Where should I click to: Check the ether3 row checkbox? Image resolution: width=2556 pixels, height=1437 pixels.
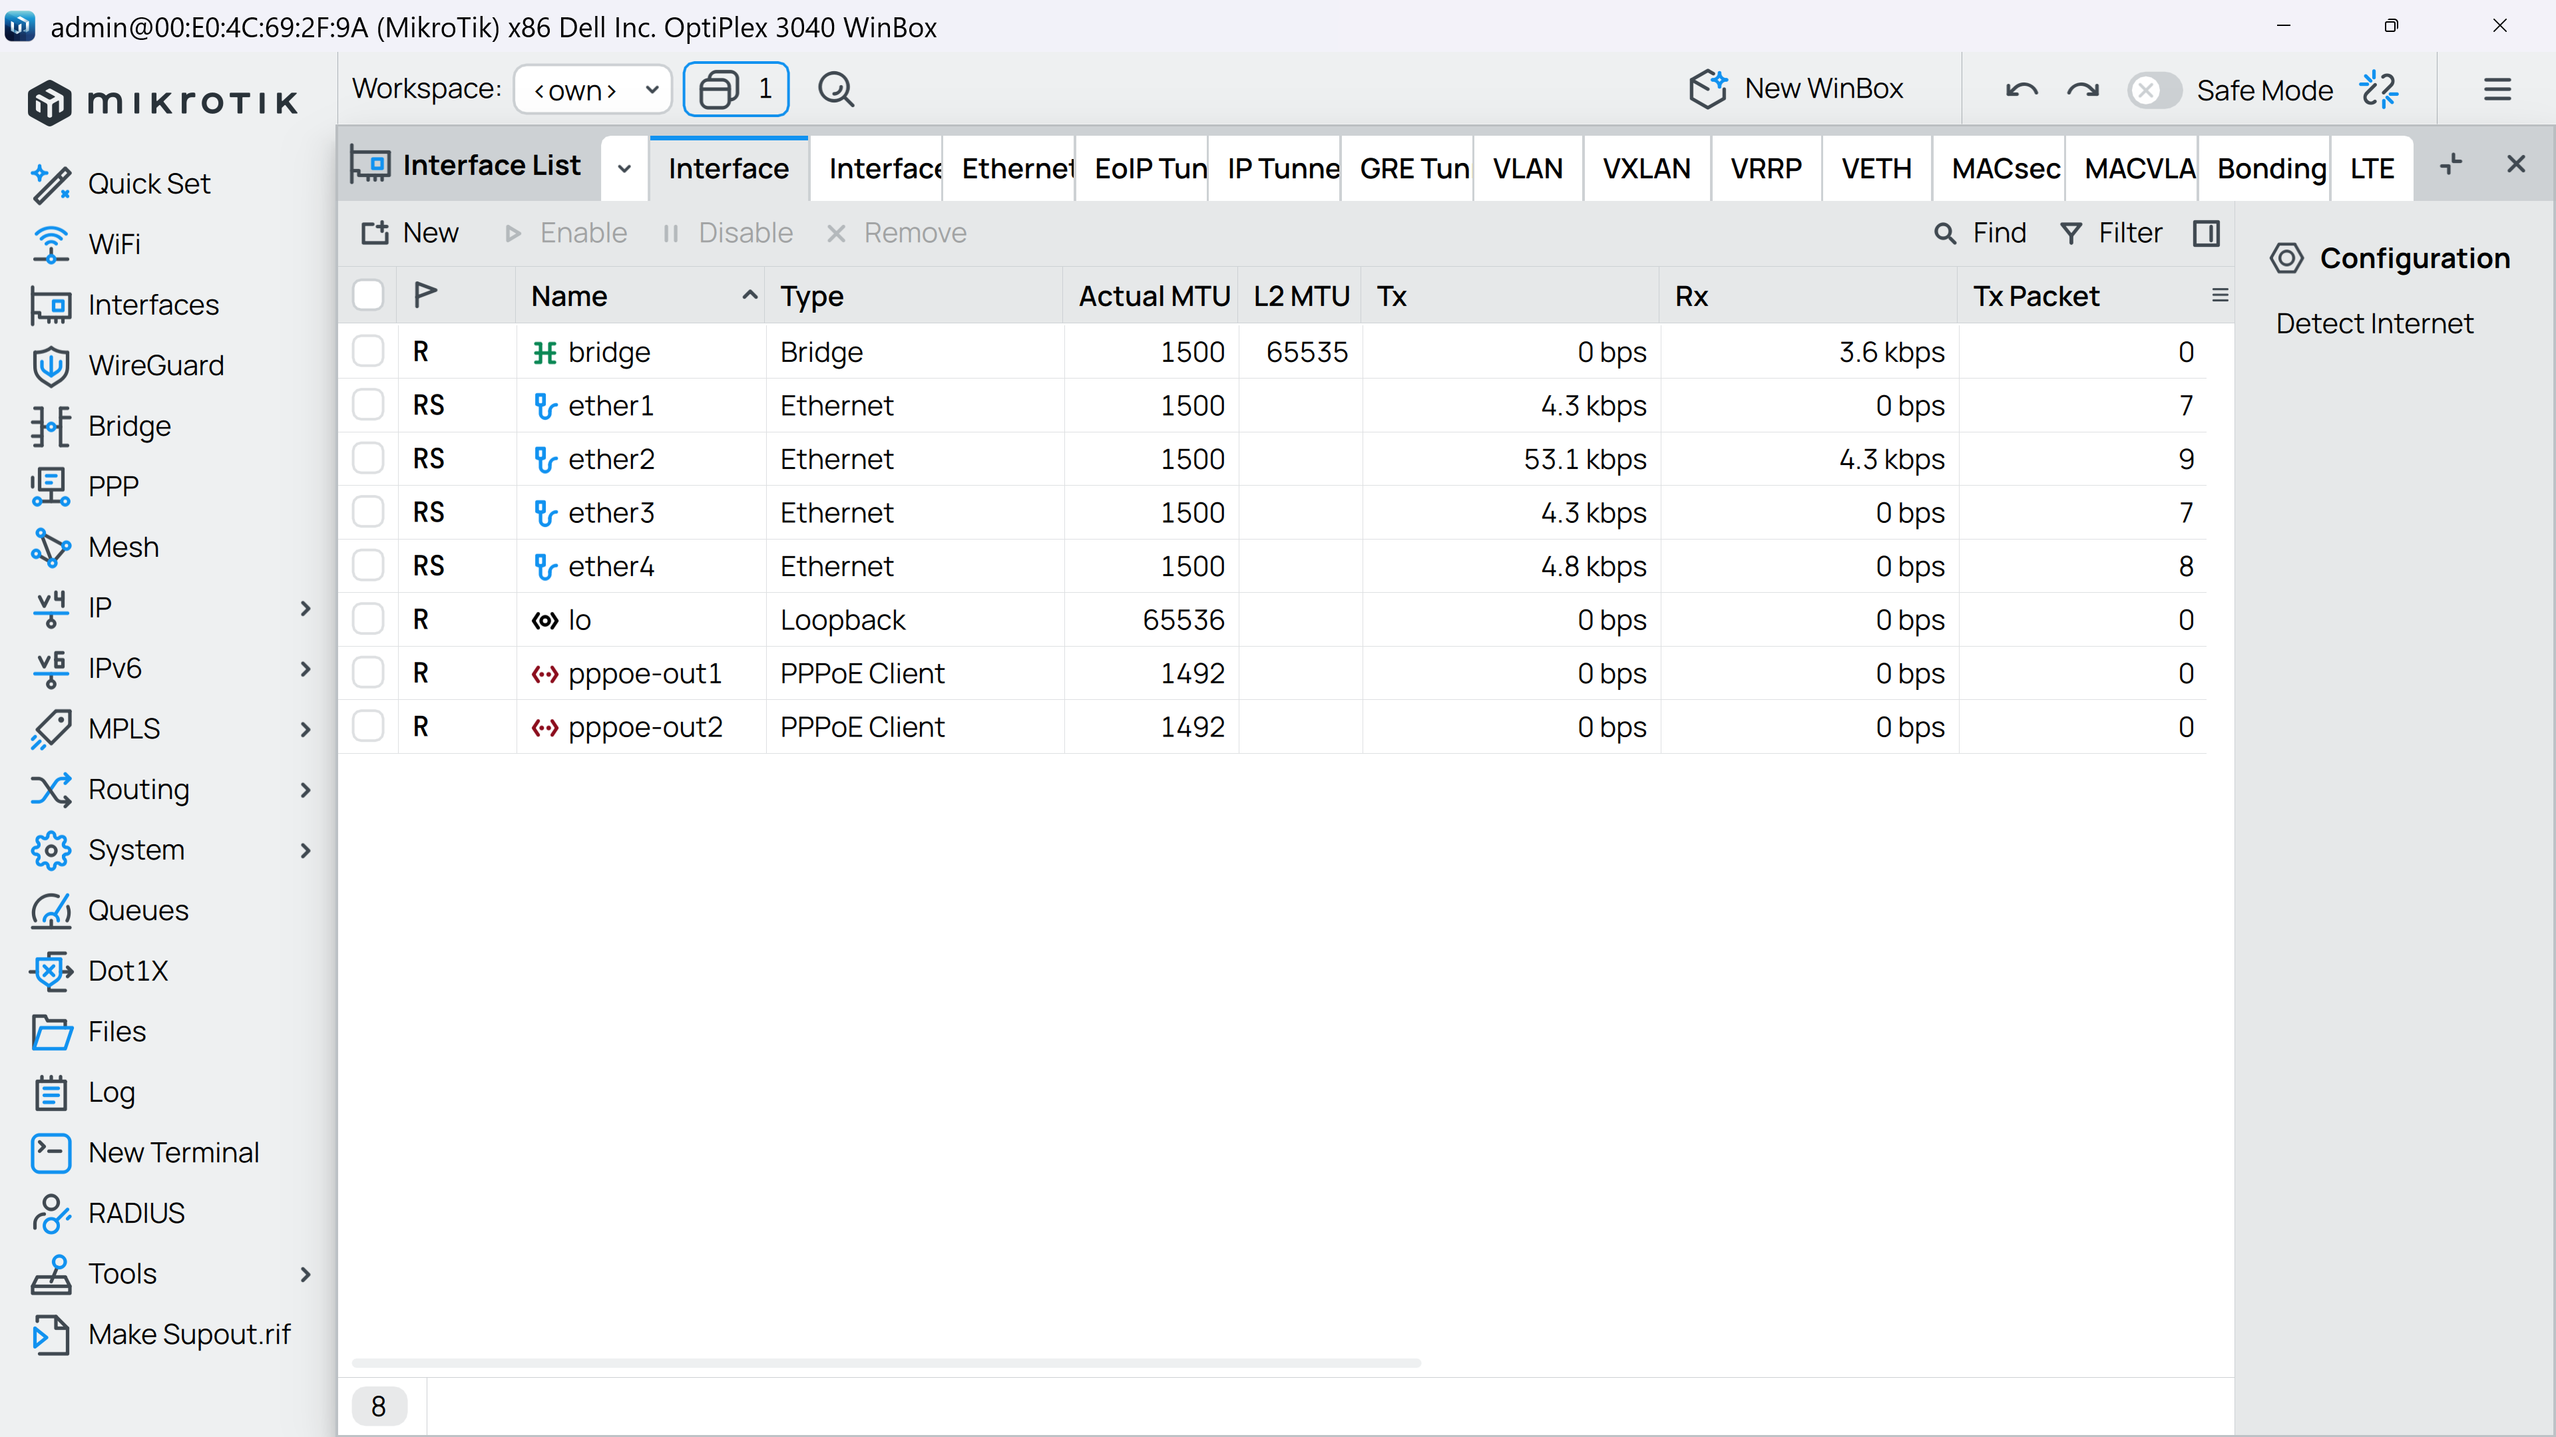click(368, 512)
